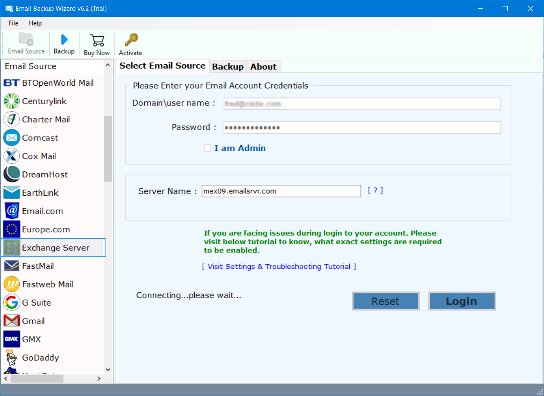Click the sidebar horizontal scroll left arrow
The image size is (544, 396).
pyautogui.click(x=6, y=379)
